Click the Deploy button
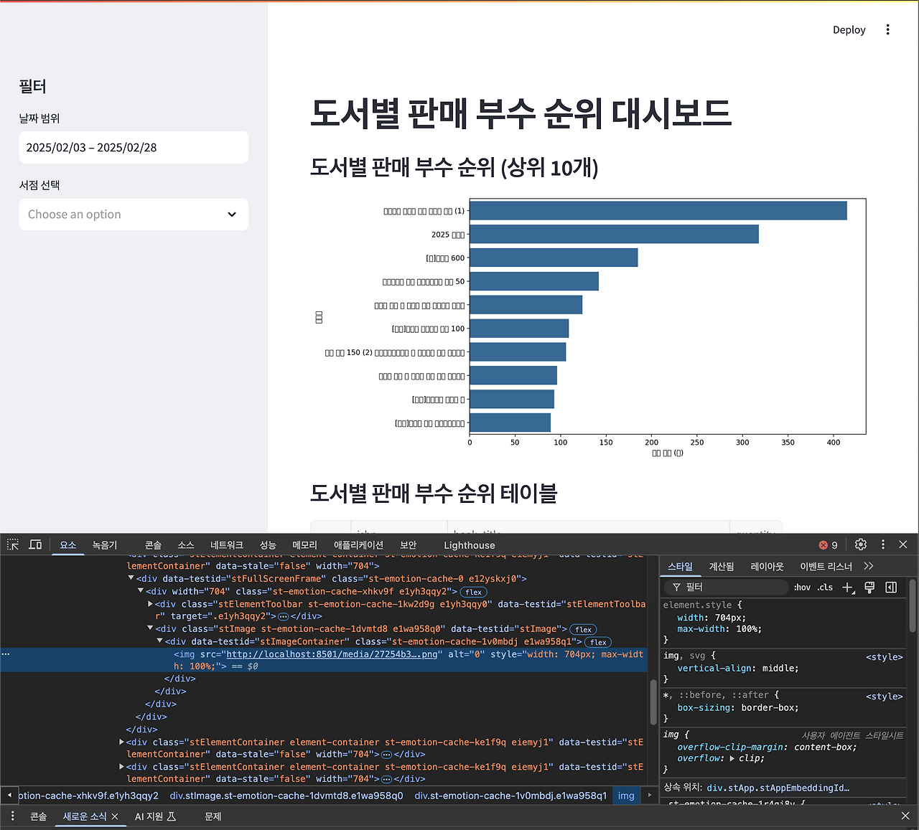Screen dimensions: 919x830 pyautogui.click(x=849, y=29)
